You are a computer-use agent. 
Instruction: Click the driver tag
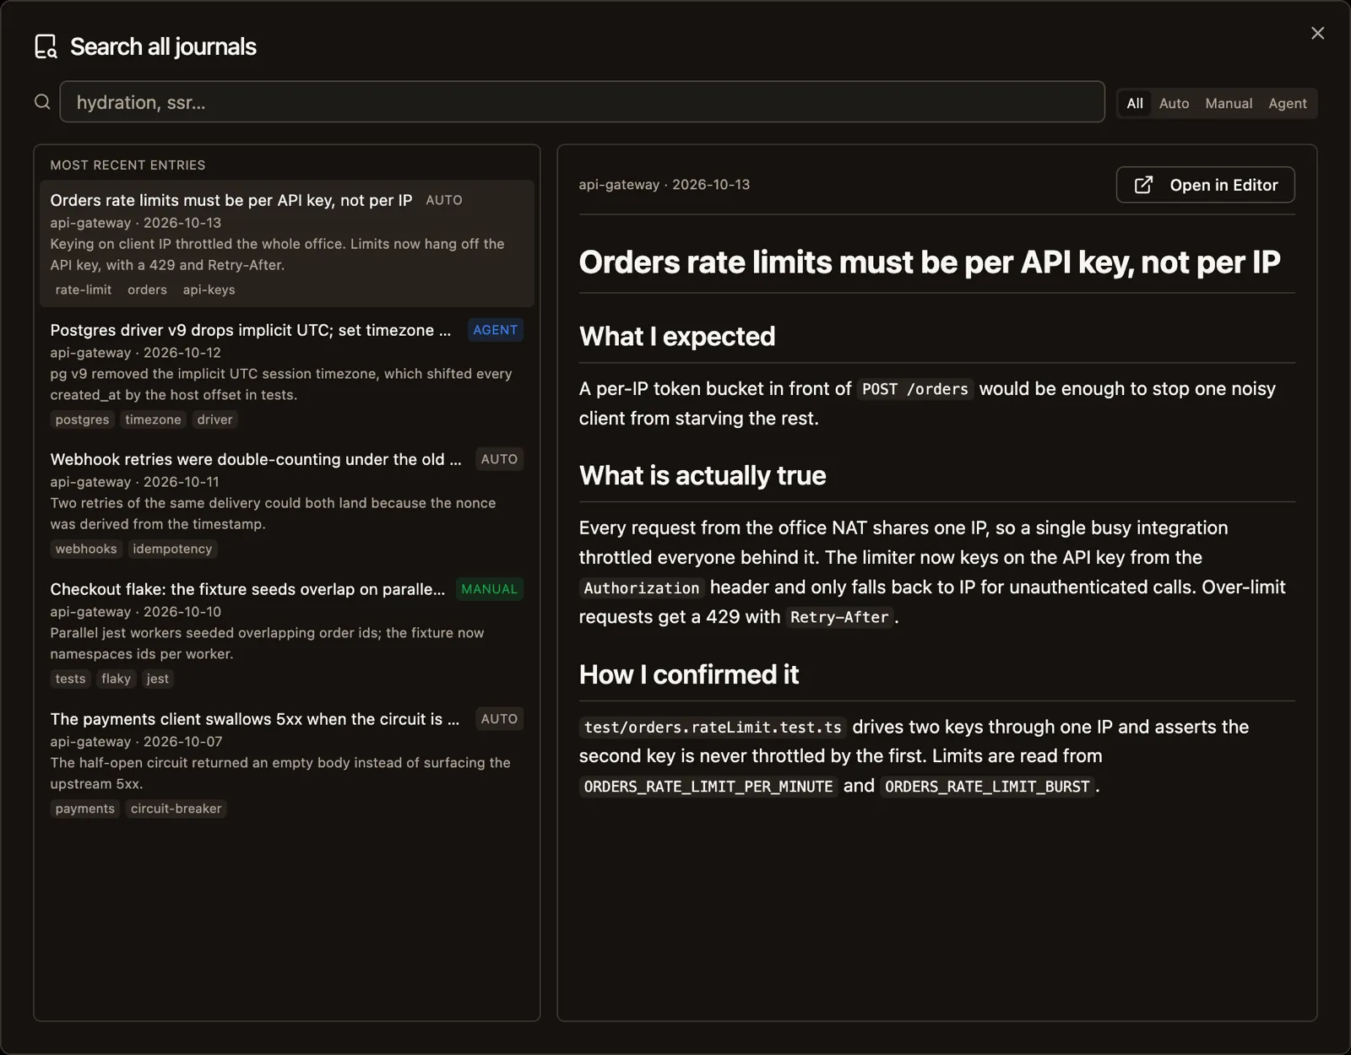214,419
